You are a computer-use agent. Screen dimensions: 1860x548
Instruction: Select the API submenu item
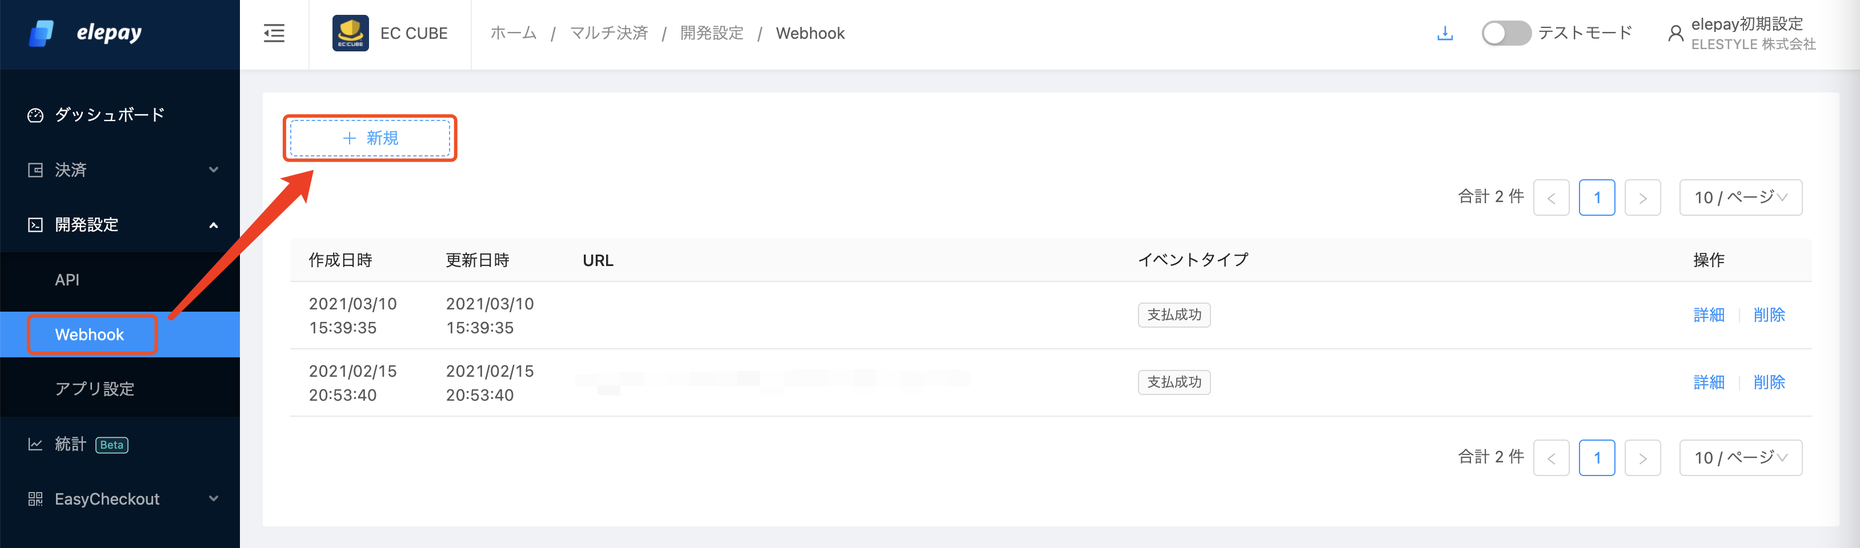pos(67,280)
